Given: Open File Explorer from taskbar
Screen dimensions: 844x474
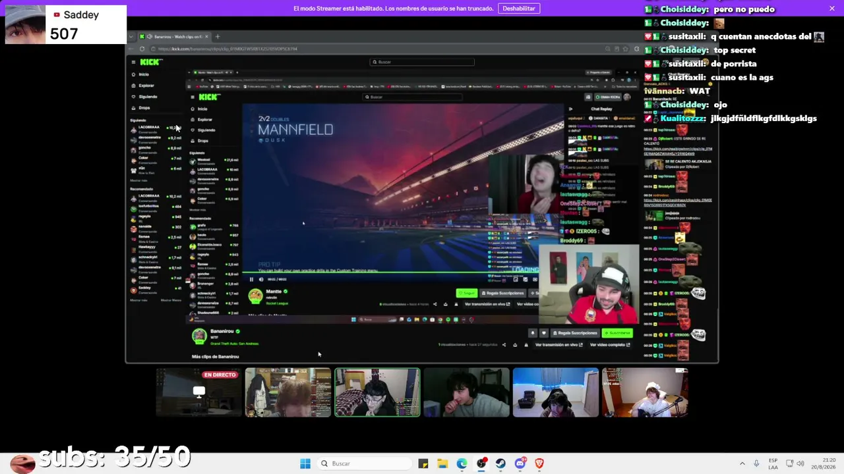Looking at the screenshot, I should 442,463.
